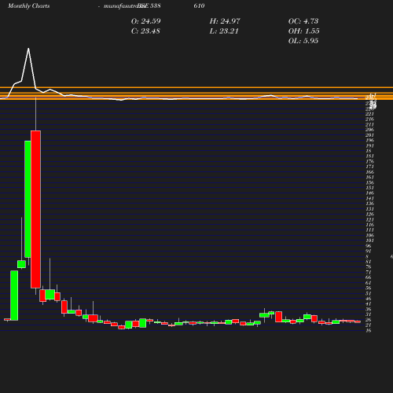This screenshot has width=393, height=393.
Task: Click the 'OH: 1.55' reading
Action: (x=304, y=31)
